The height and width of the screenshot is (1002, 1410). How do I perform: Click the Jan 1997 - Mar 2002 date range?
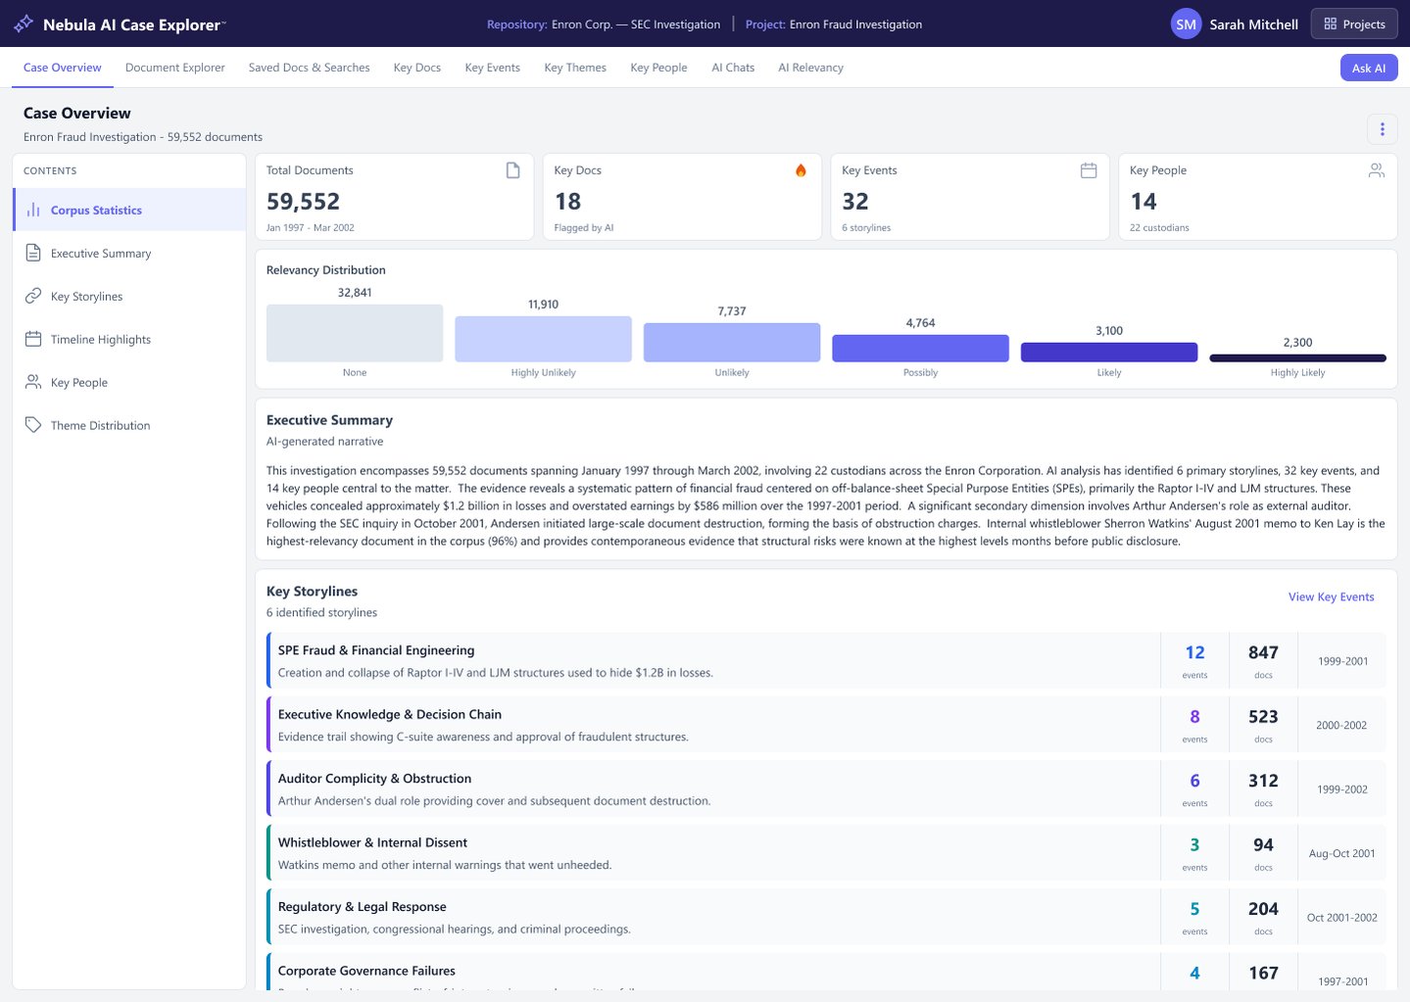[311, 227]
